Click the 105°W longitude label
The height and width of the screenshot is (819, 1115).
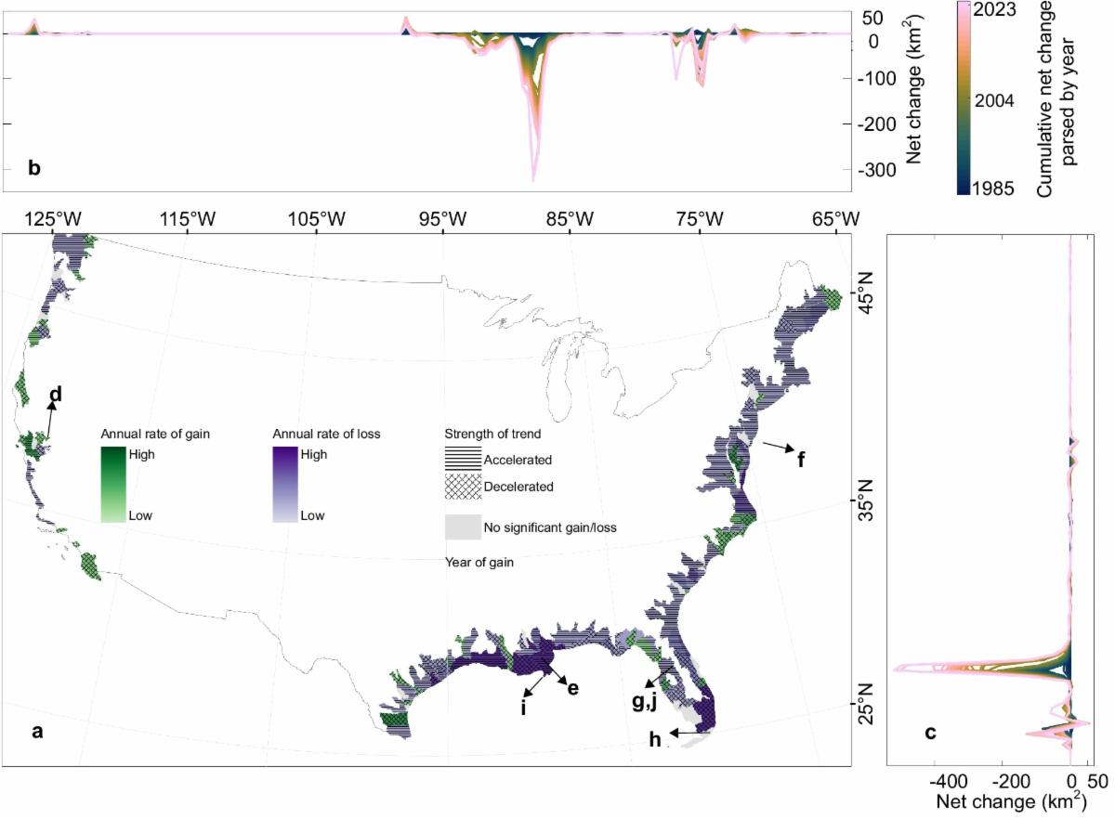pos(319,219)
